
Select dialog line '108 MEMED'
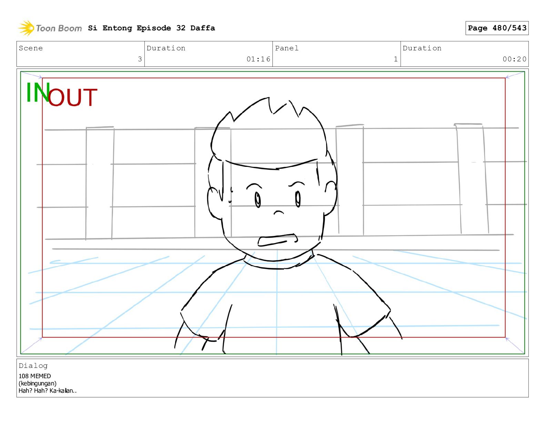(34, 376)
